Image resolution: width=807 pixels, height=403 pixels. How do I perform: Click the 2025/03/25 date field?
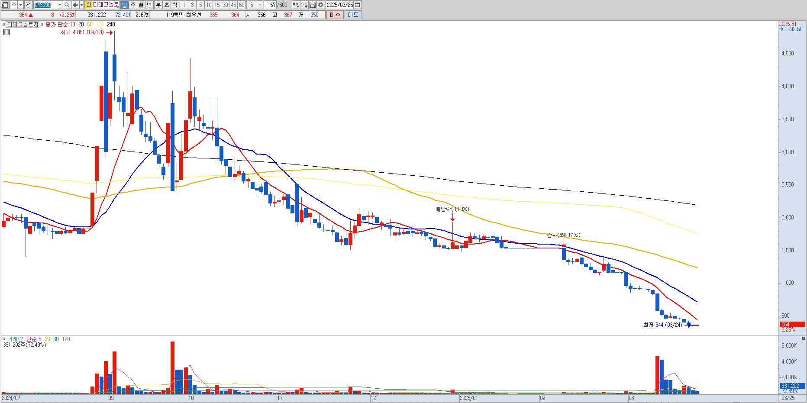340,5
